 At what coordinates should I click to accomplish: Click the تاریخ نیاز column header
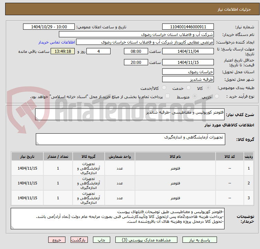pos(27,156)
